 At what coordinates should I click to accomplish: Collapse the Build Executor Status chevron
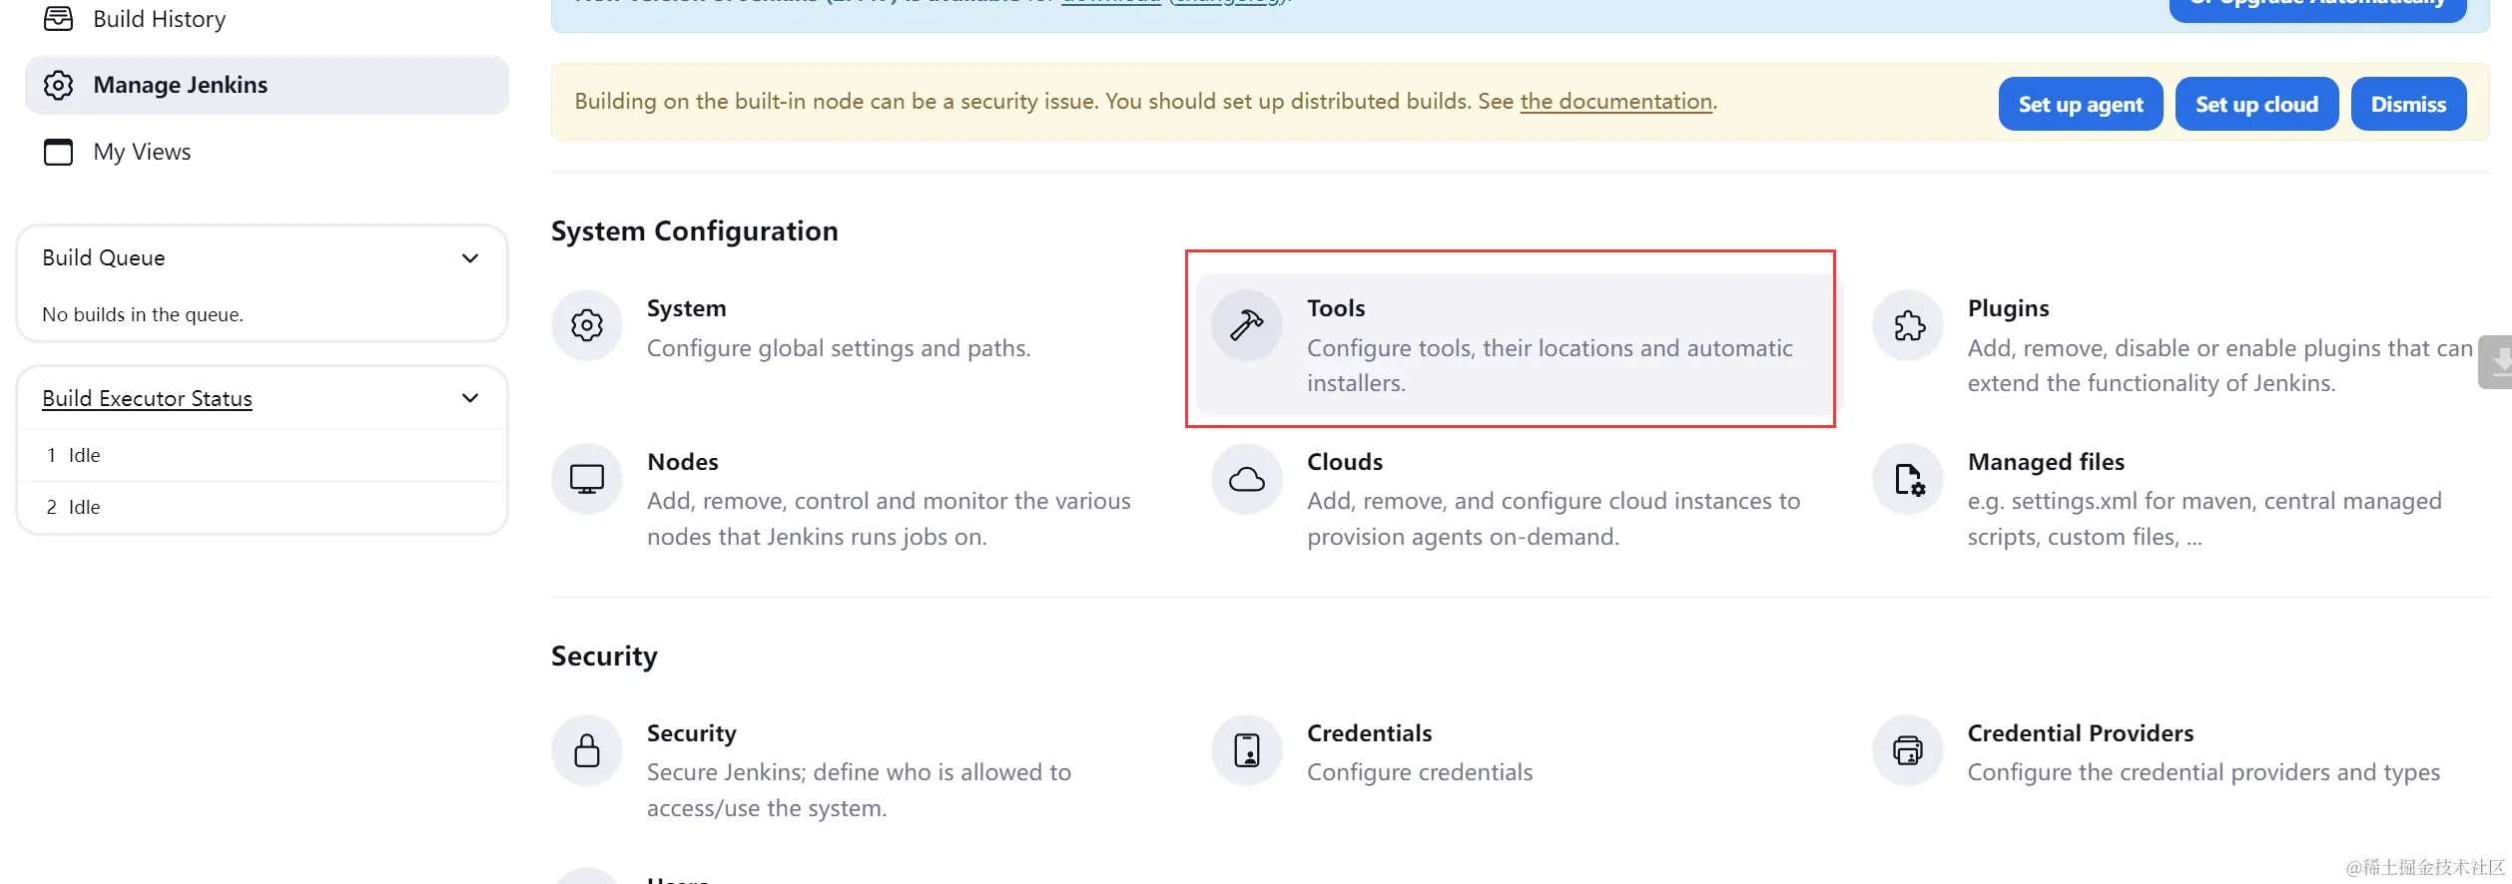[x=470, y=398]
